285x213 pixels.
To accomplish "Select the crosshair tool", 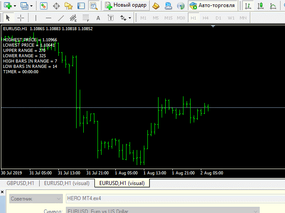I will click(20, 18).
